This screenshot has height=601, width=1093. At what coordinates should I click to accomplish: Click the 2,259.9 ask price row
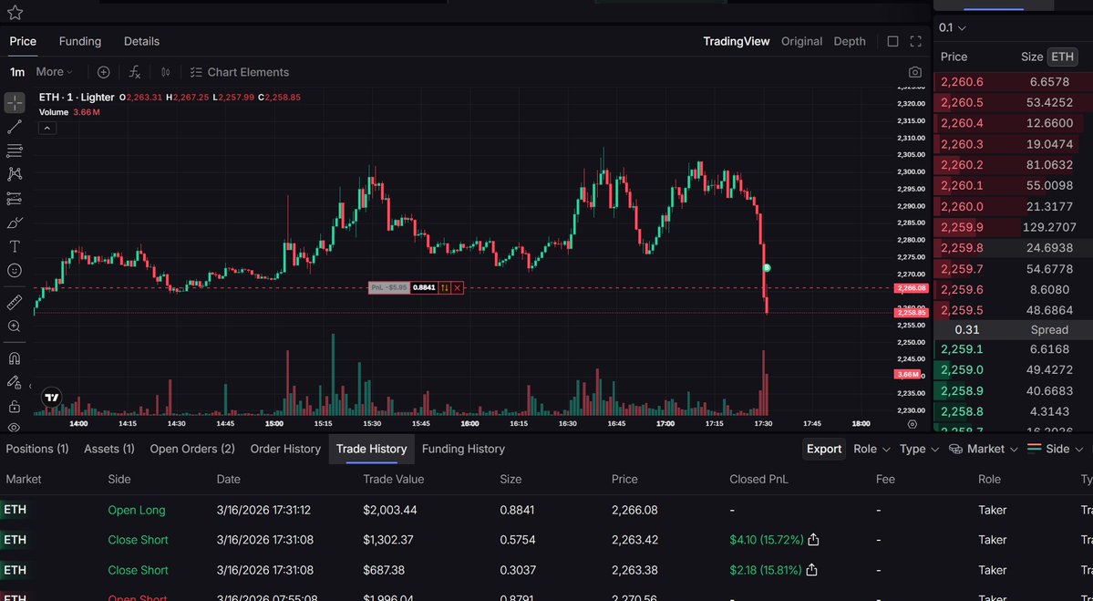pos(1013,227)
